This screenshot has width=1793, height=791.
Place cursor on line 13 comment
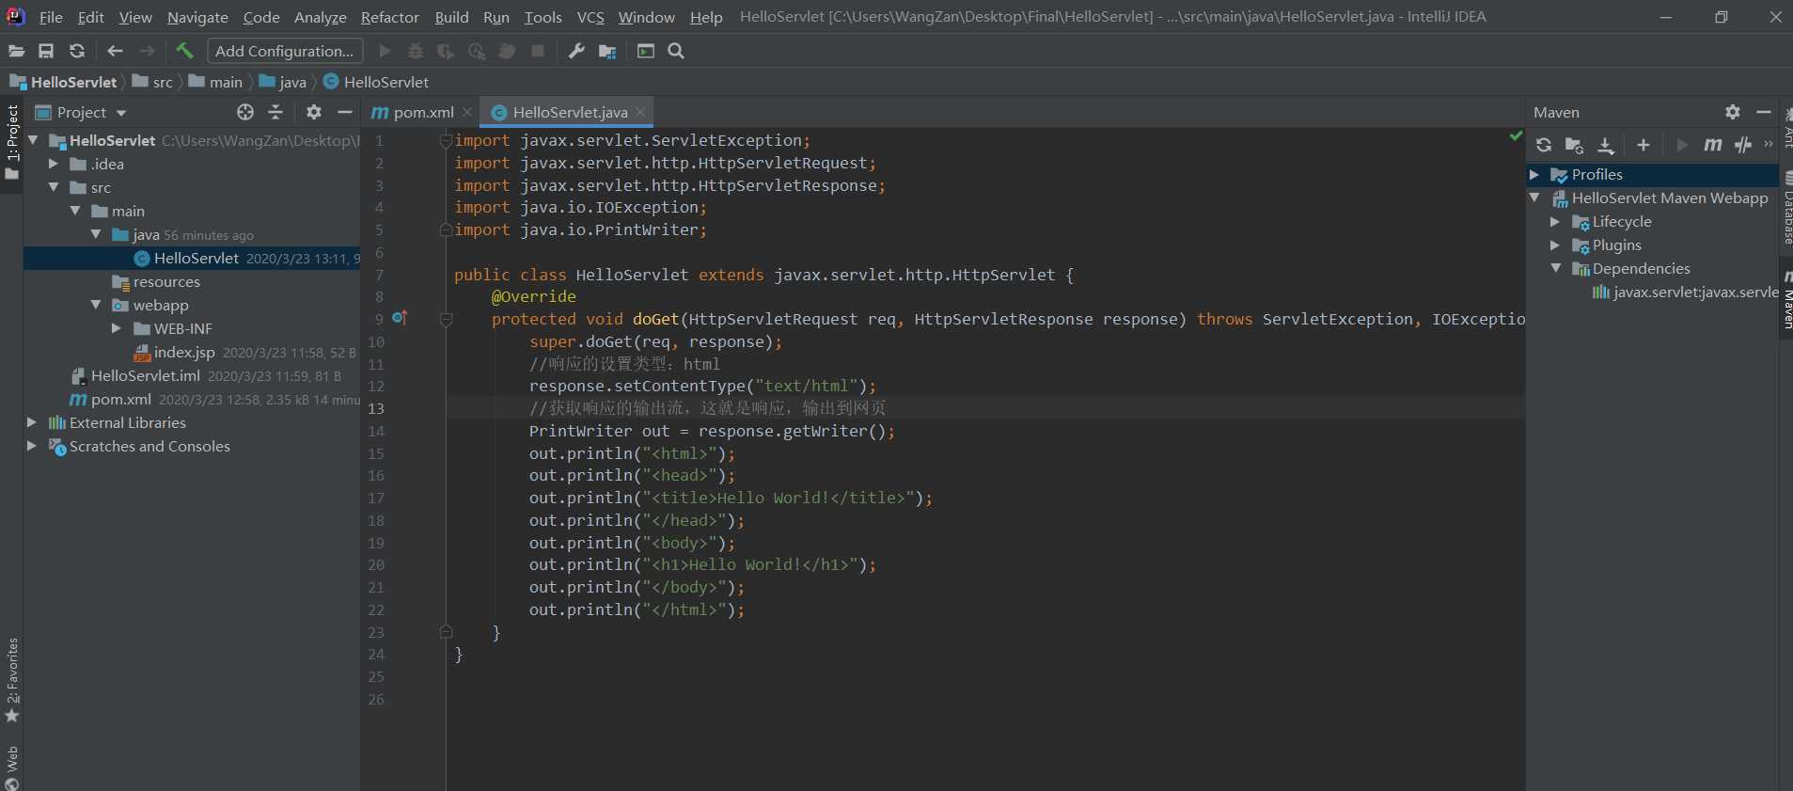click(707, 408)
